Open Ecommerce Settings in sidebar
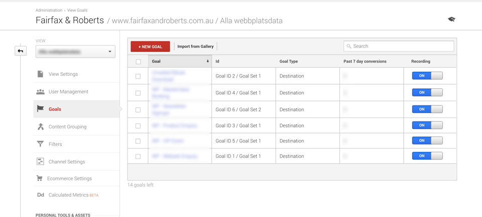 click(76, 178)
